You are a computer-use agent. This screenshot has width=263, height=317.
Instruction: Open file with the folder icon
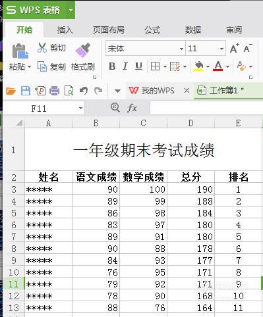tap(11, 91)
